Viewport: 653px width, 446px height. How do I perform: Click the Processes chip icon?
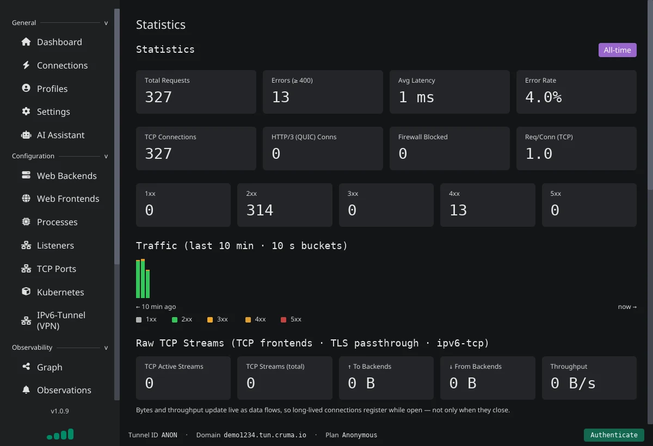[x=26, y=222]
